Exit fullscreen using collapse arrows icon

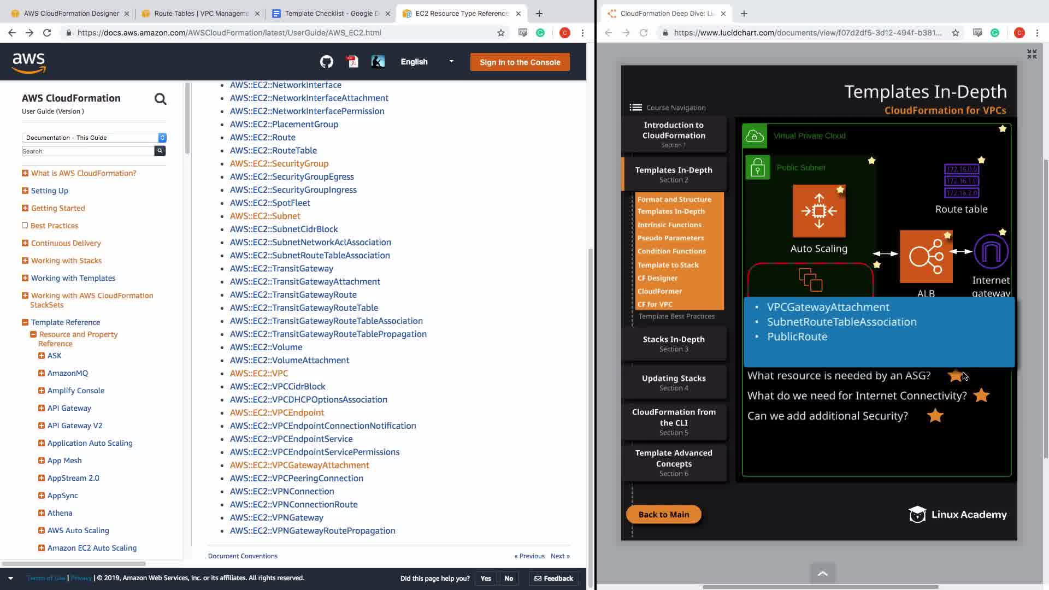[x=1032, y=54]
